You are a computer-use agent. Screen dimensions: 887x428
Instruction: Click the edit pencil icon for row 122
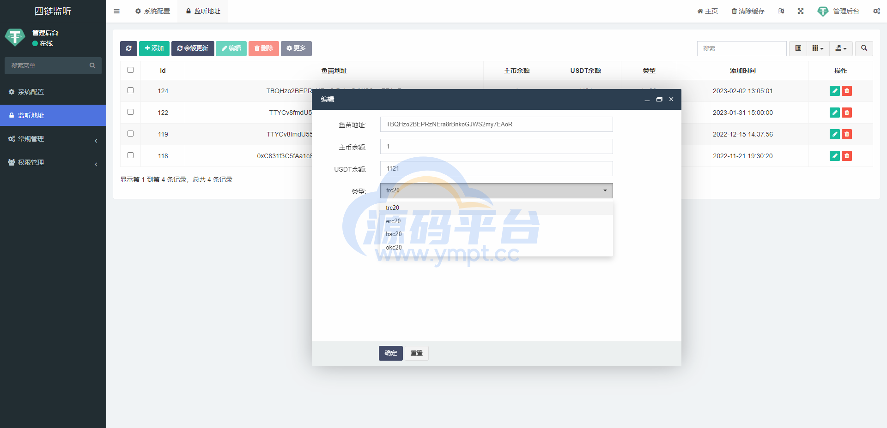click(835, 113)
